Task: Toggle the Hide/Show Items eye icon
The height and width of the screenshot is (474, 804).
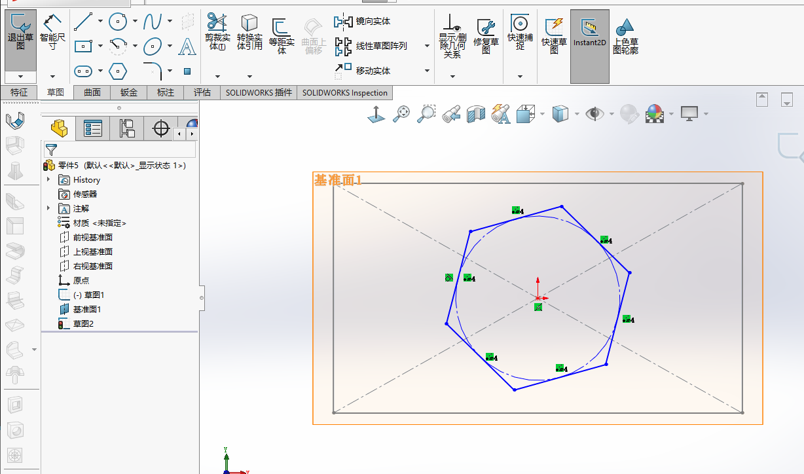Action: pyautogui.click(x=594, y=114)
